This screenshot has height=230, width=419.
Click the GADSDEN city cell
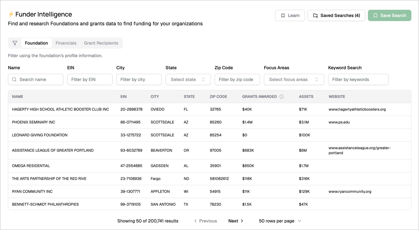[x=159, y=166]
